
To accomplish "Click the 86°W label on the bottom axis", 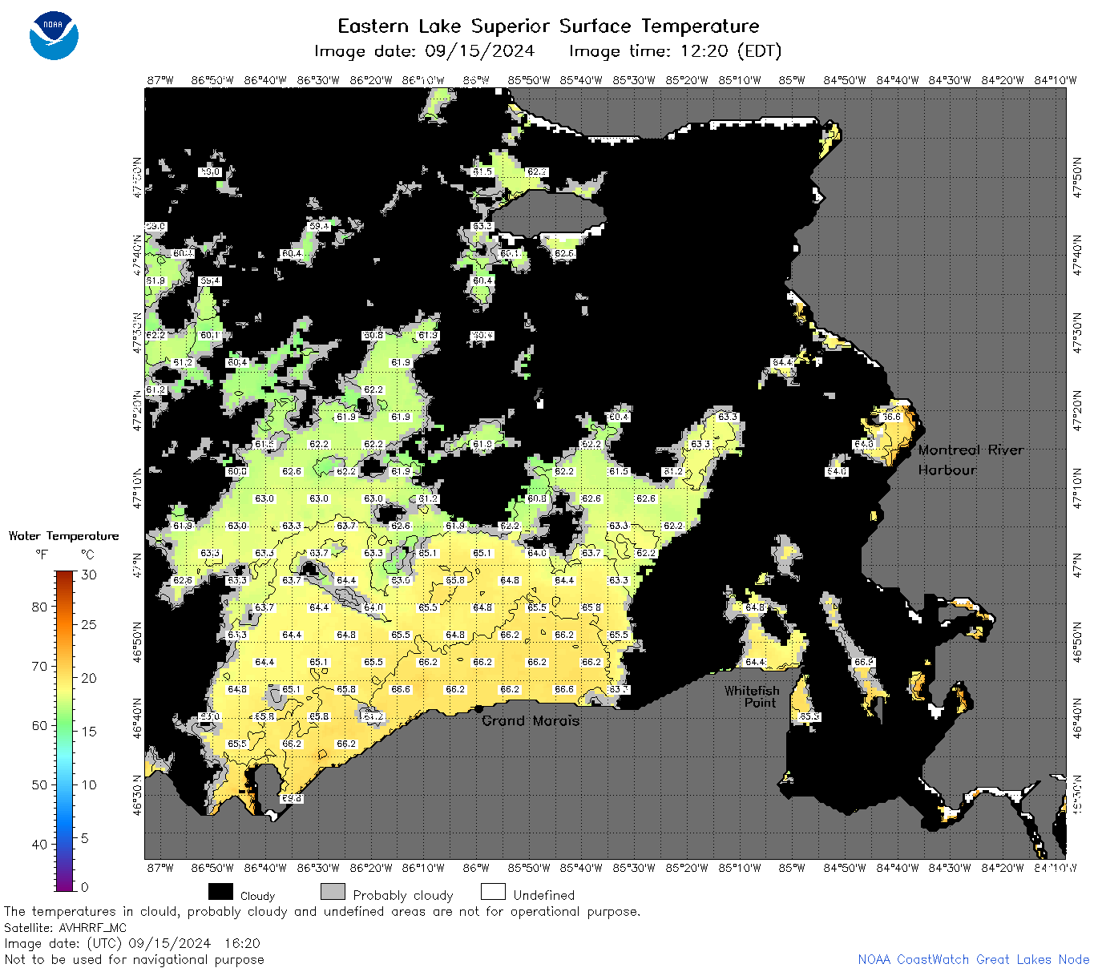I will [476, 868].
